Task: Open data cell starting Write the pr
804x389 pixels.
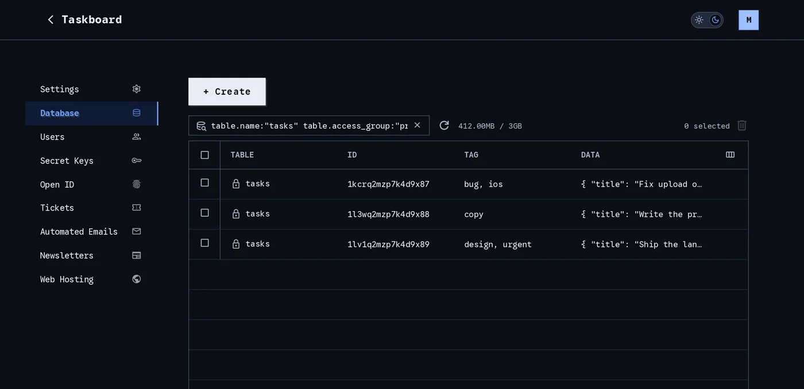Action: point(641,214)
